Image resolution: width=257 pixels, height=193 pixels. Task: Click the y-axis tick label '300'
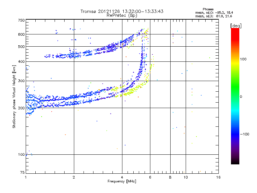pos(21,81)
